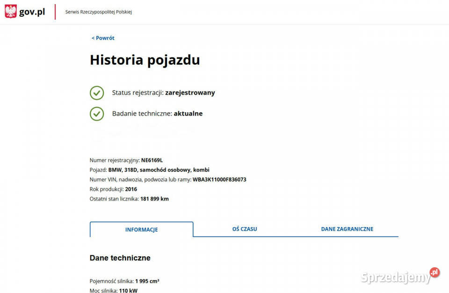Viewport: 449px width, 293px height.
Task: Click the Dane techniczne section heading
Action: pyautogui.click(x=120, y=258)
